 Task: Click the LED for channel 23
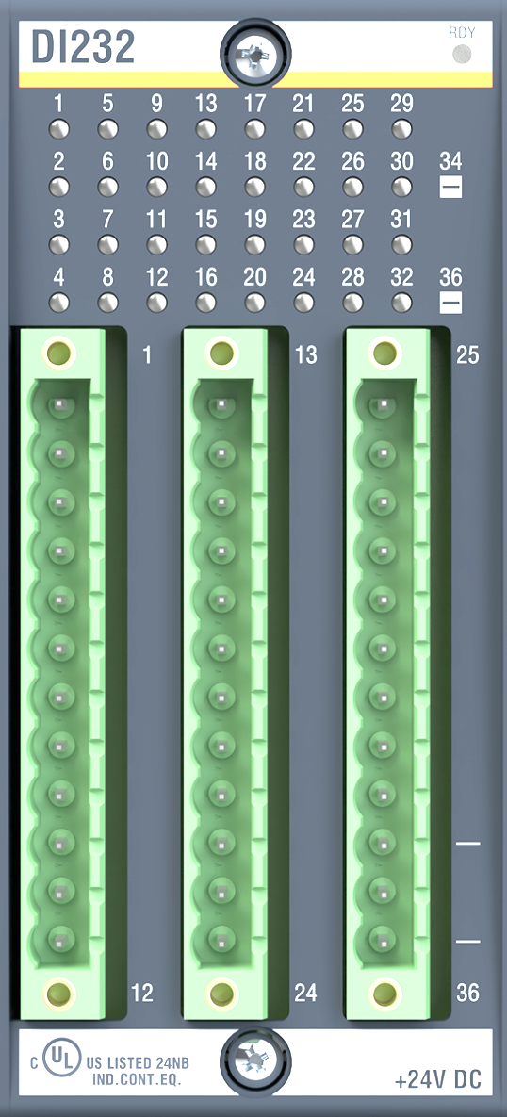304,245
